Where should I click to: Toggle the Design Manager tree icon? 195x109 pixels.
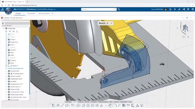point(3,23)
